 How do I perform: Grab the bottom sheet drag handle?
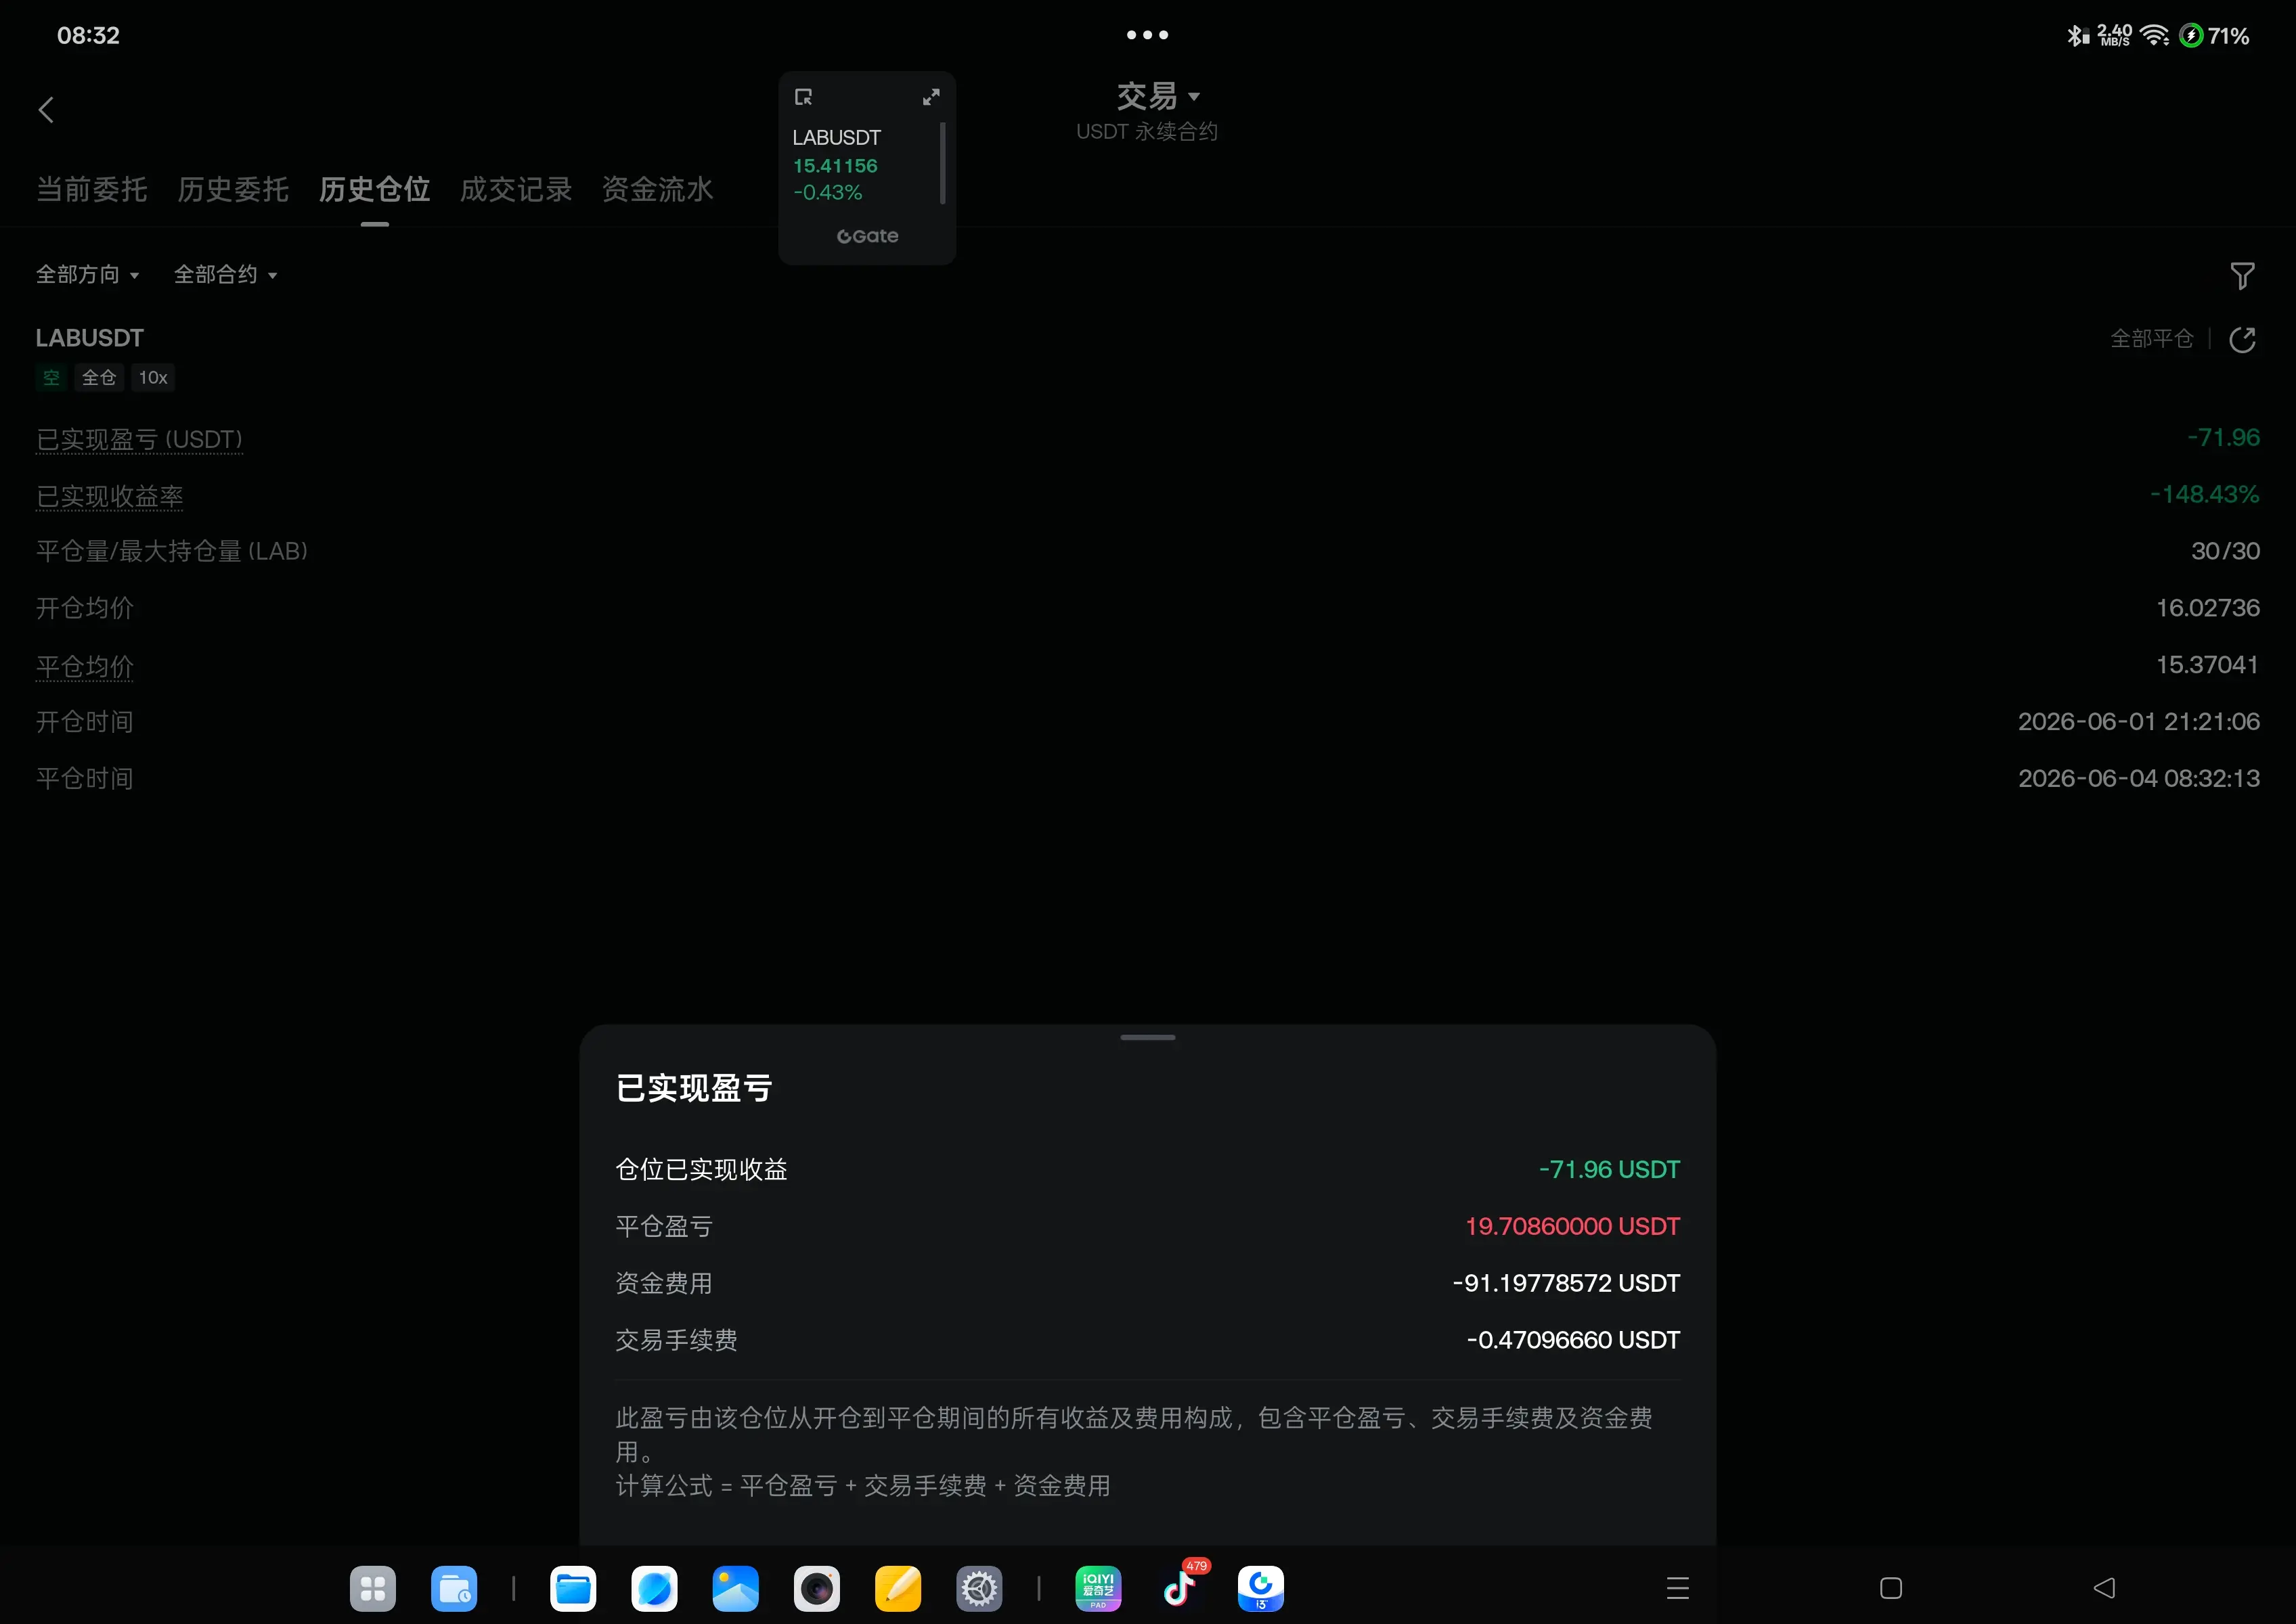(x=1147, y=1037)
